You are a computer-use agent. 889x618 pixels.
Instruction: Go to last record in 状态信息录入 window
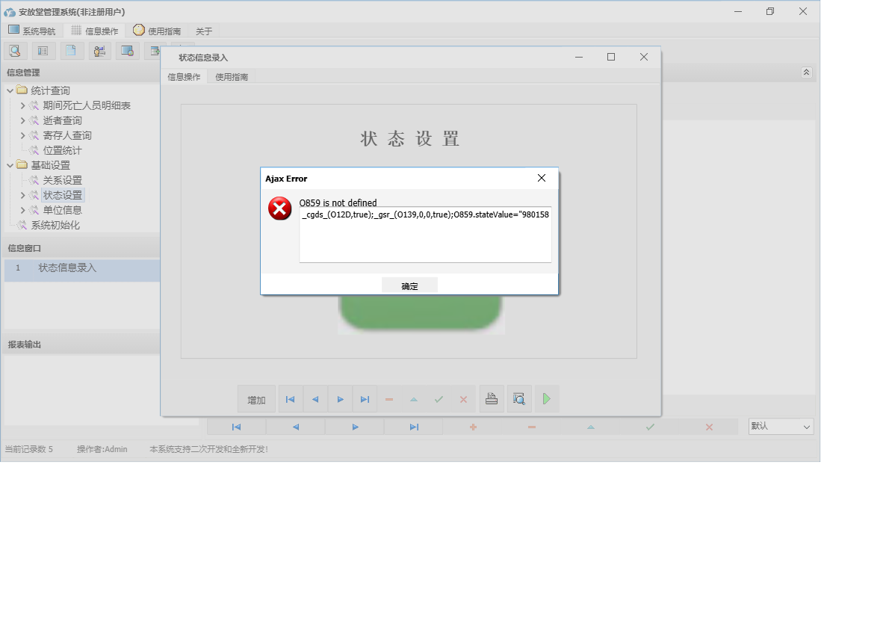pos(365,399)
